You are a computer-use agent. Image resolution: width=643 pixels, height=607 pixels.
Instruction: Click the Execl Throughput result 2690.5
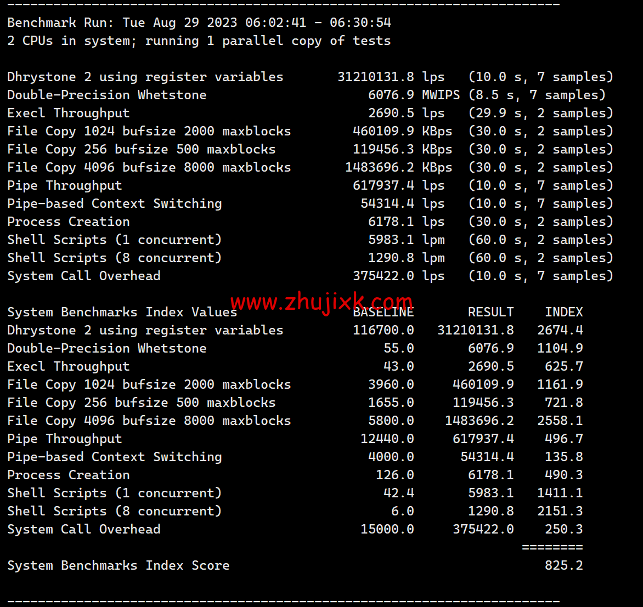point(391,113)
